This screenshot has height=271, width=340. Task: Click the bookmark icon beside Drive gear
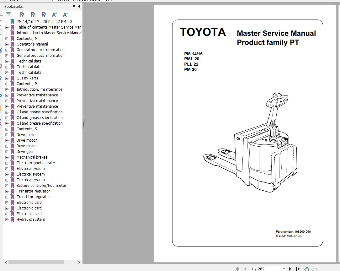click(12, 152)
